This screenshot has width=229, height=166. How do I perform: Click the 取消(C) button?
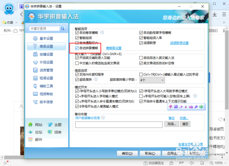(150, 154)
